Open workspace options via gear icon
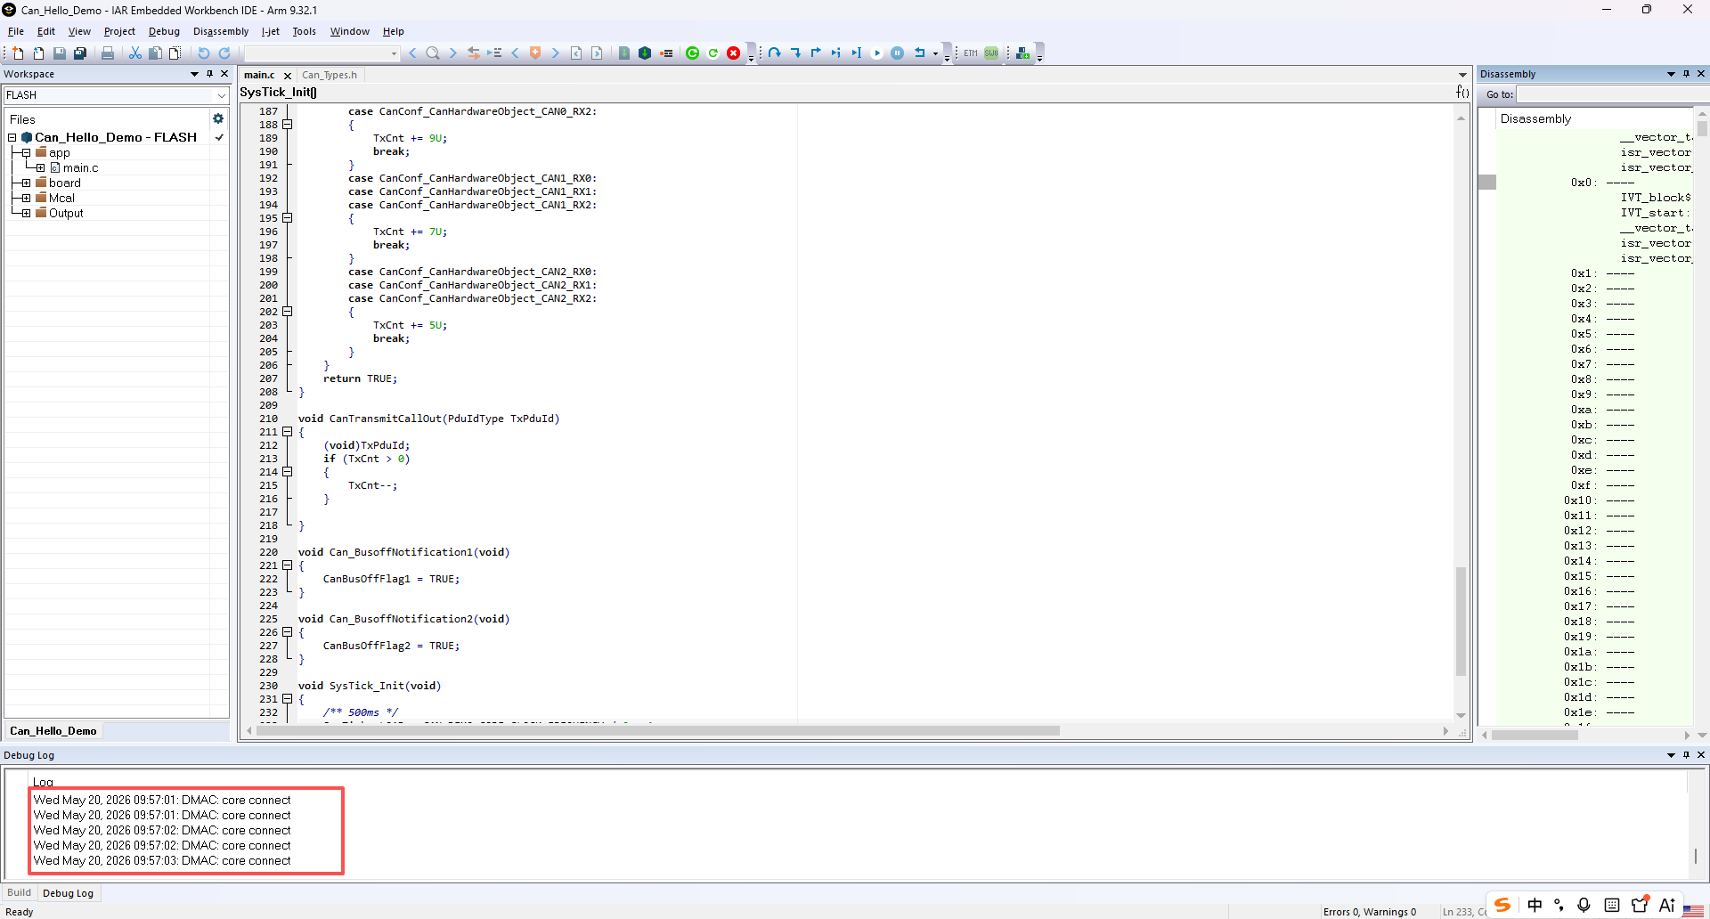 218,118
